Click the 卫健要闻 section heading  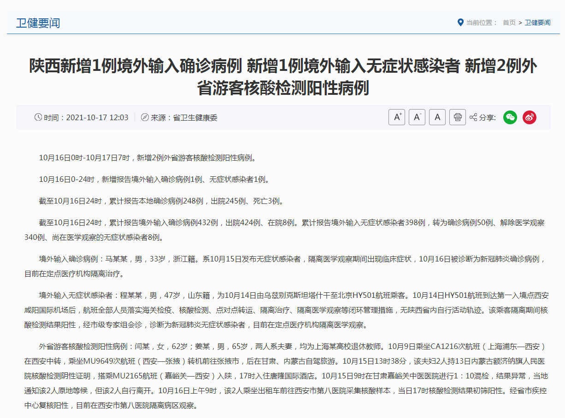point(38,23)
